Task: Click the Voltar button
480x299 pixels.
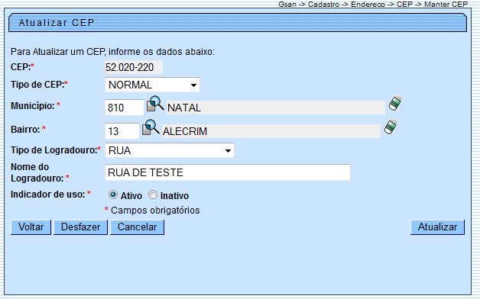Action: click(31, 227)
